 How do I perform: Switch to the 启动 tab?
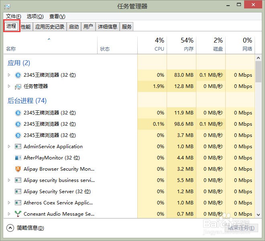[74, 27]
